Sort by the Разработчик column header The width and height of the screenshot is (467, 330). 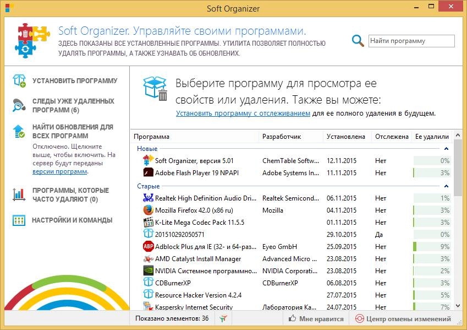click(291, 137)
